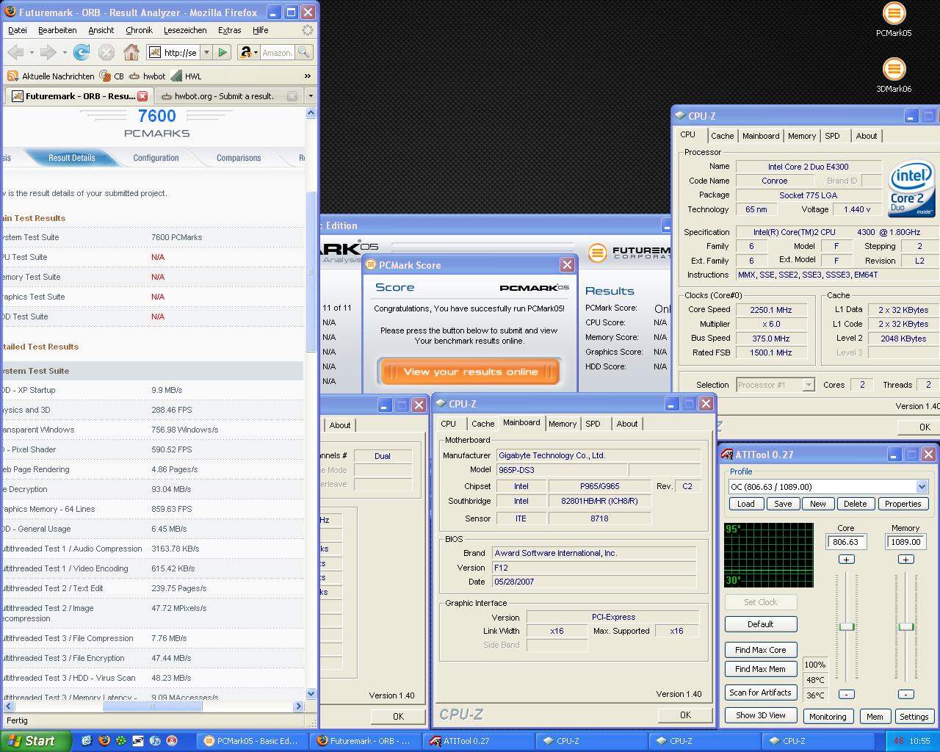The width and height of the screenshot is (940, 752).
Task: Open the URL history dropdown arrow
Action: (206, 52)
